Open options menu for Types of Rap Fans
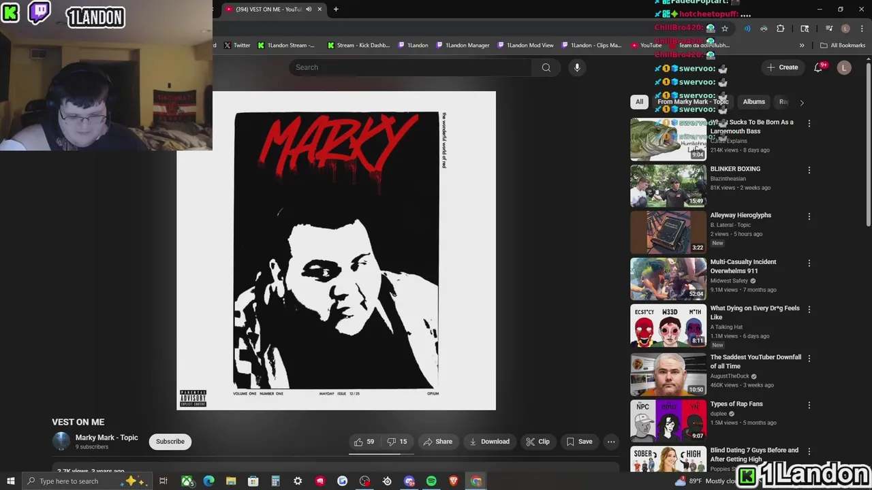 point(809,406)
